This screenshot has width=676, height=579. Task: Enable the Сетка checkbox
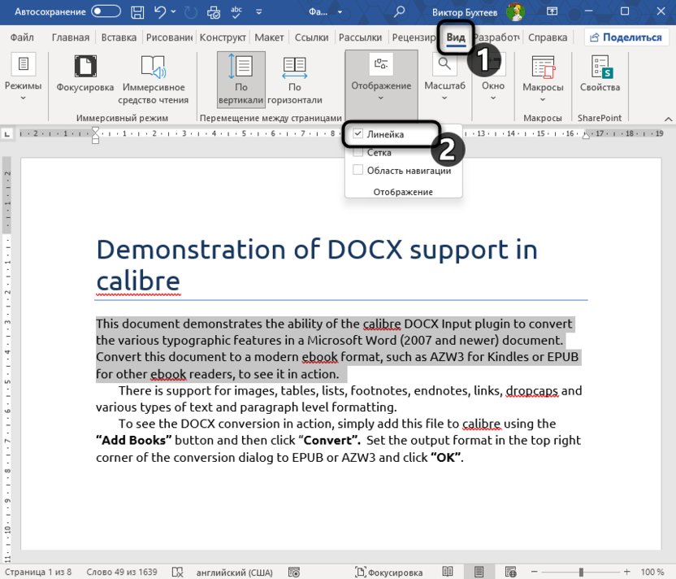click(358, 151)
